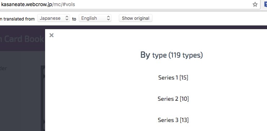Select Series 1 [15] entry
267x131 pixels.
click(173, 78)
